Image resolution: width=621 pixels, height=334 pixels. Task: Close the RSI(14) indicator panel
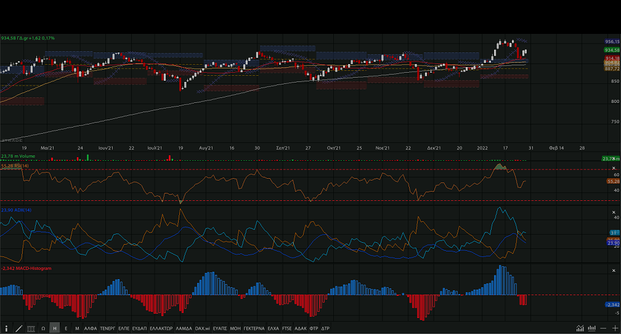[613, 168]
